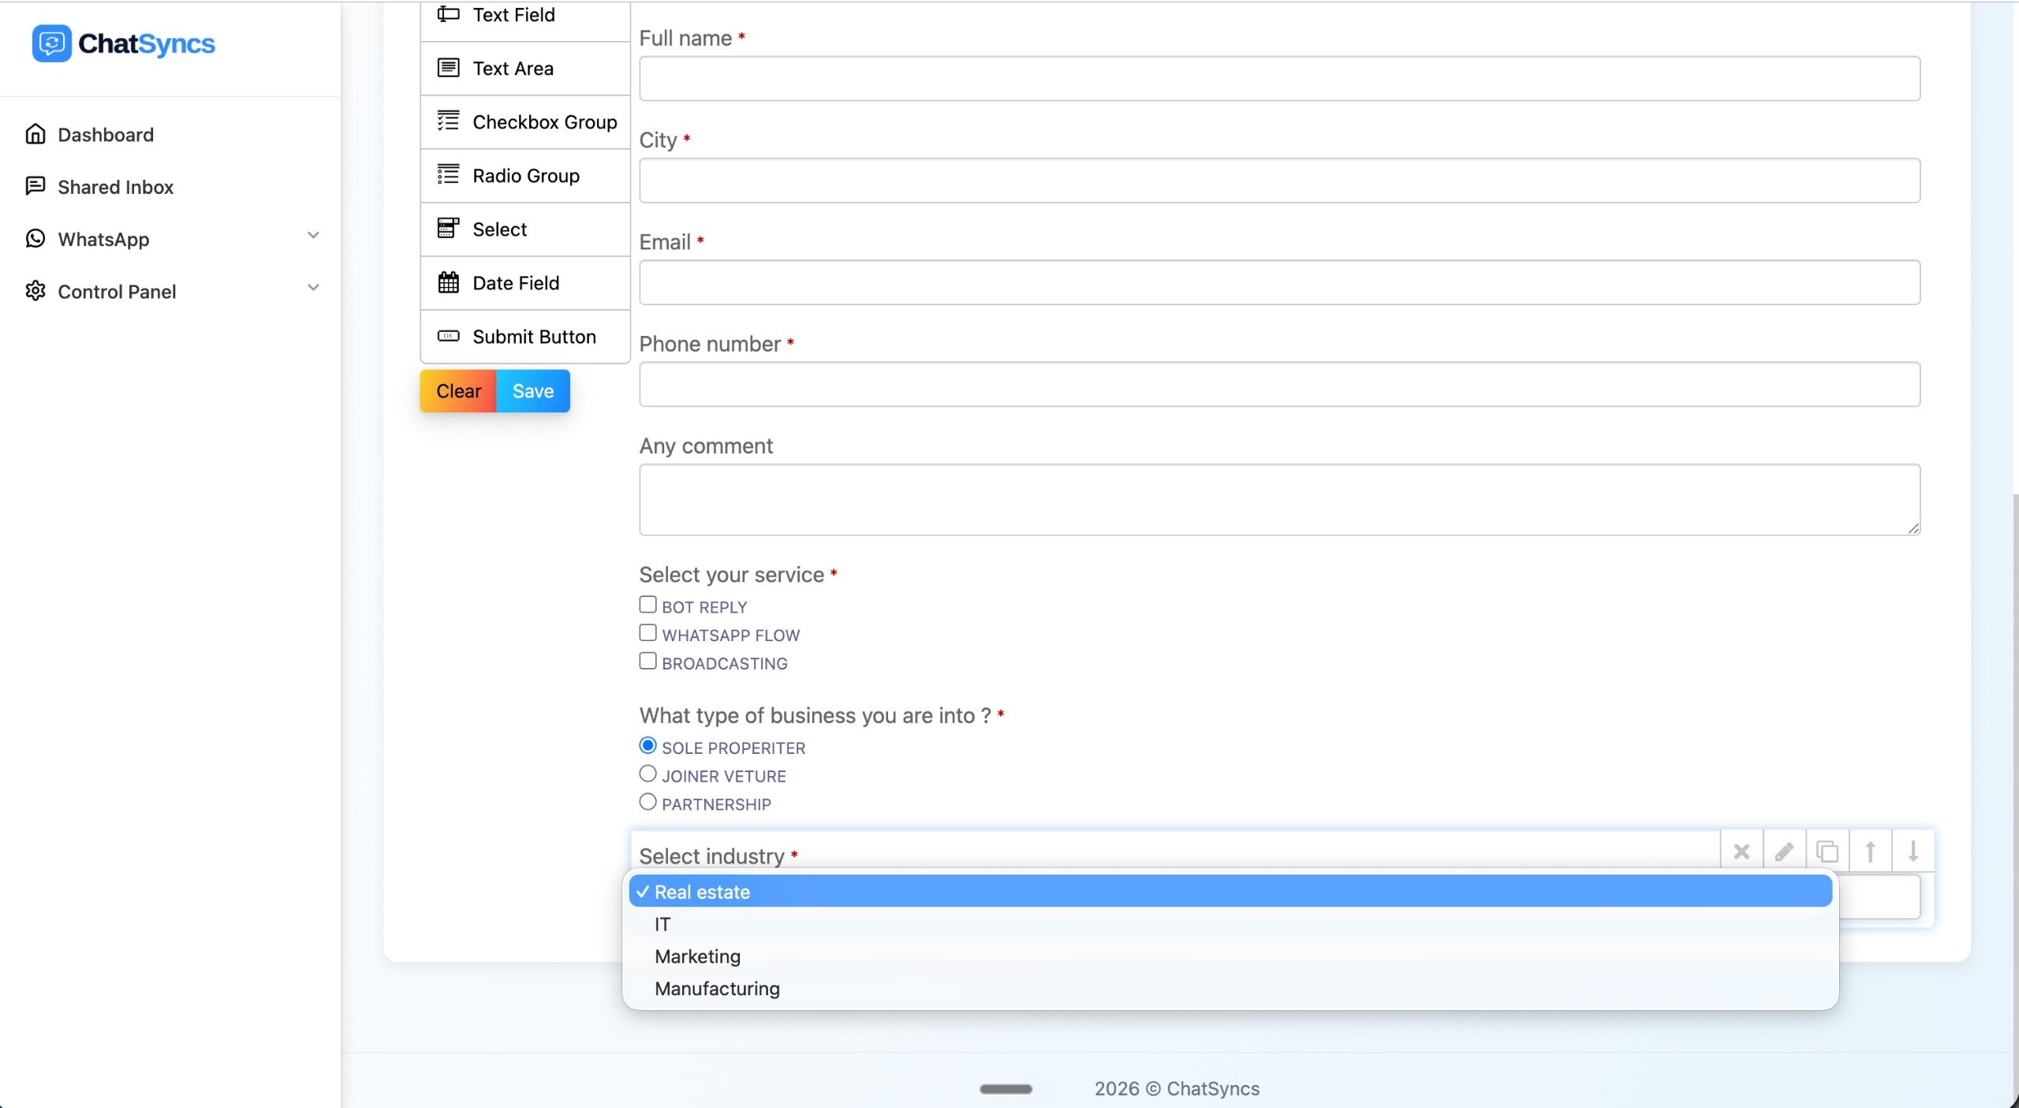Click the Radio Group list icon

[x=448, y=174]
